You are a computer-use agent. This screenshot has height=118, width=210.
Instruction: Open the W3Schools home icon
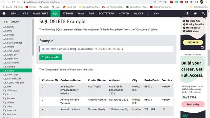point(4,13)
